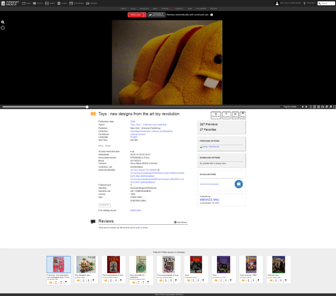Screen dimensions: 336x296
Task: Open the About menu item
Action: coord(124,9)
